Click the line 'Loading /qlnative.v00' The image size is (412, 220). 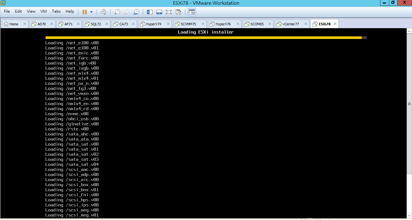pyautogui.click(x=72, y=124)
